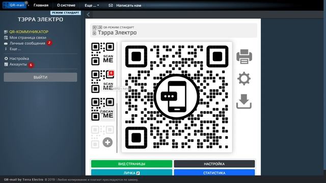Click the Тэрра Электро QR header
The height and width of the screenshot is (183, 326).
pos(174,30)
